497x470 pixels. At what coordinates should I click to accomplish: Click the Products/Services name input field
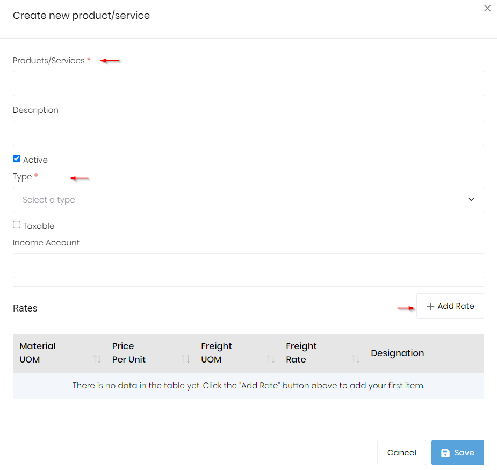(x=248, y=84)
